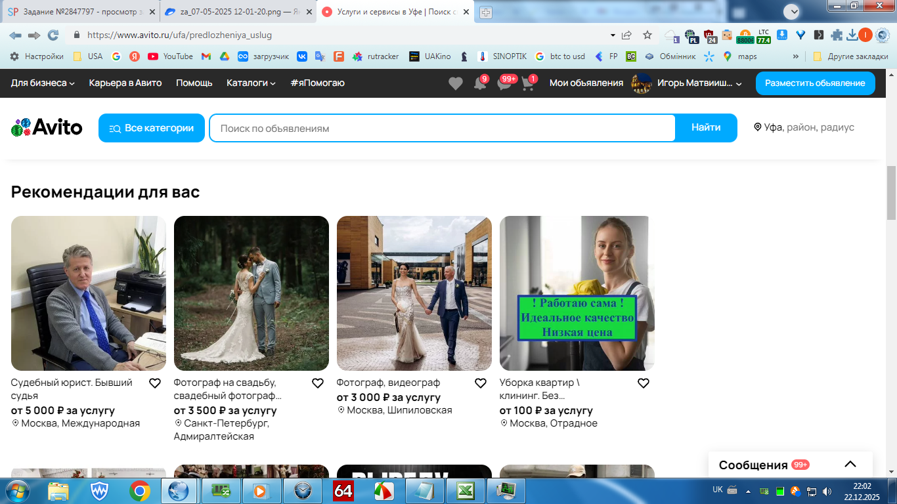Favorite the Фотограф, видеограф listing
Screen dimensions: 897x504
(x=481, y=383)
